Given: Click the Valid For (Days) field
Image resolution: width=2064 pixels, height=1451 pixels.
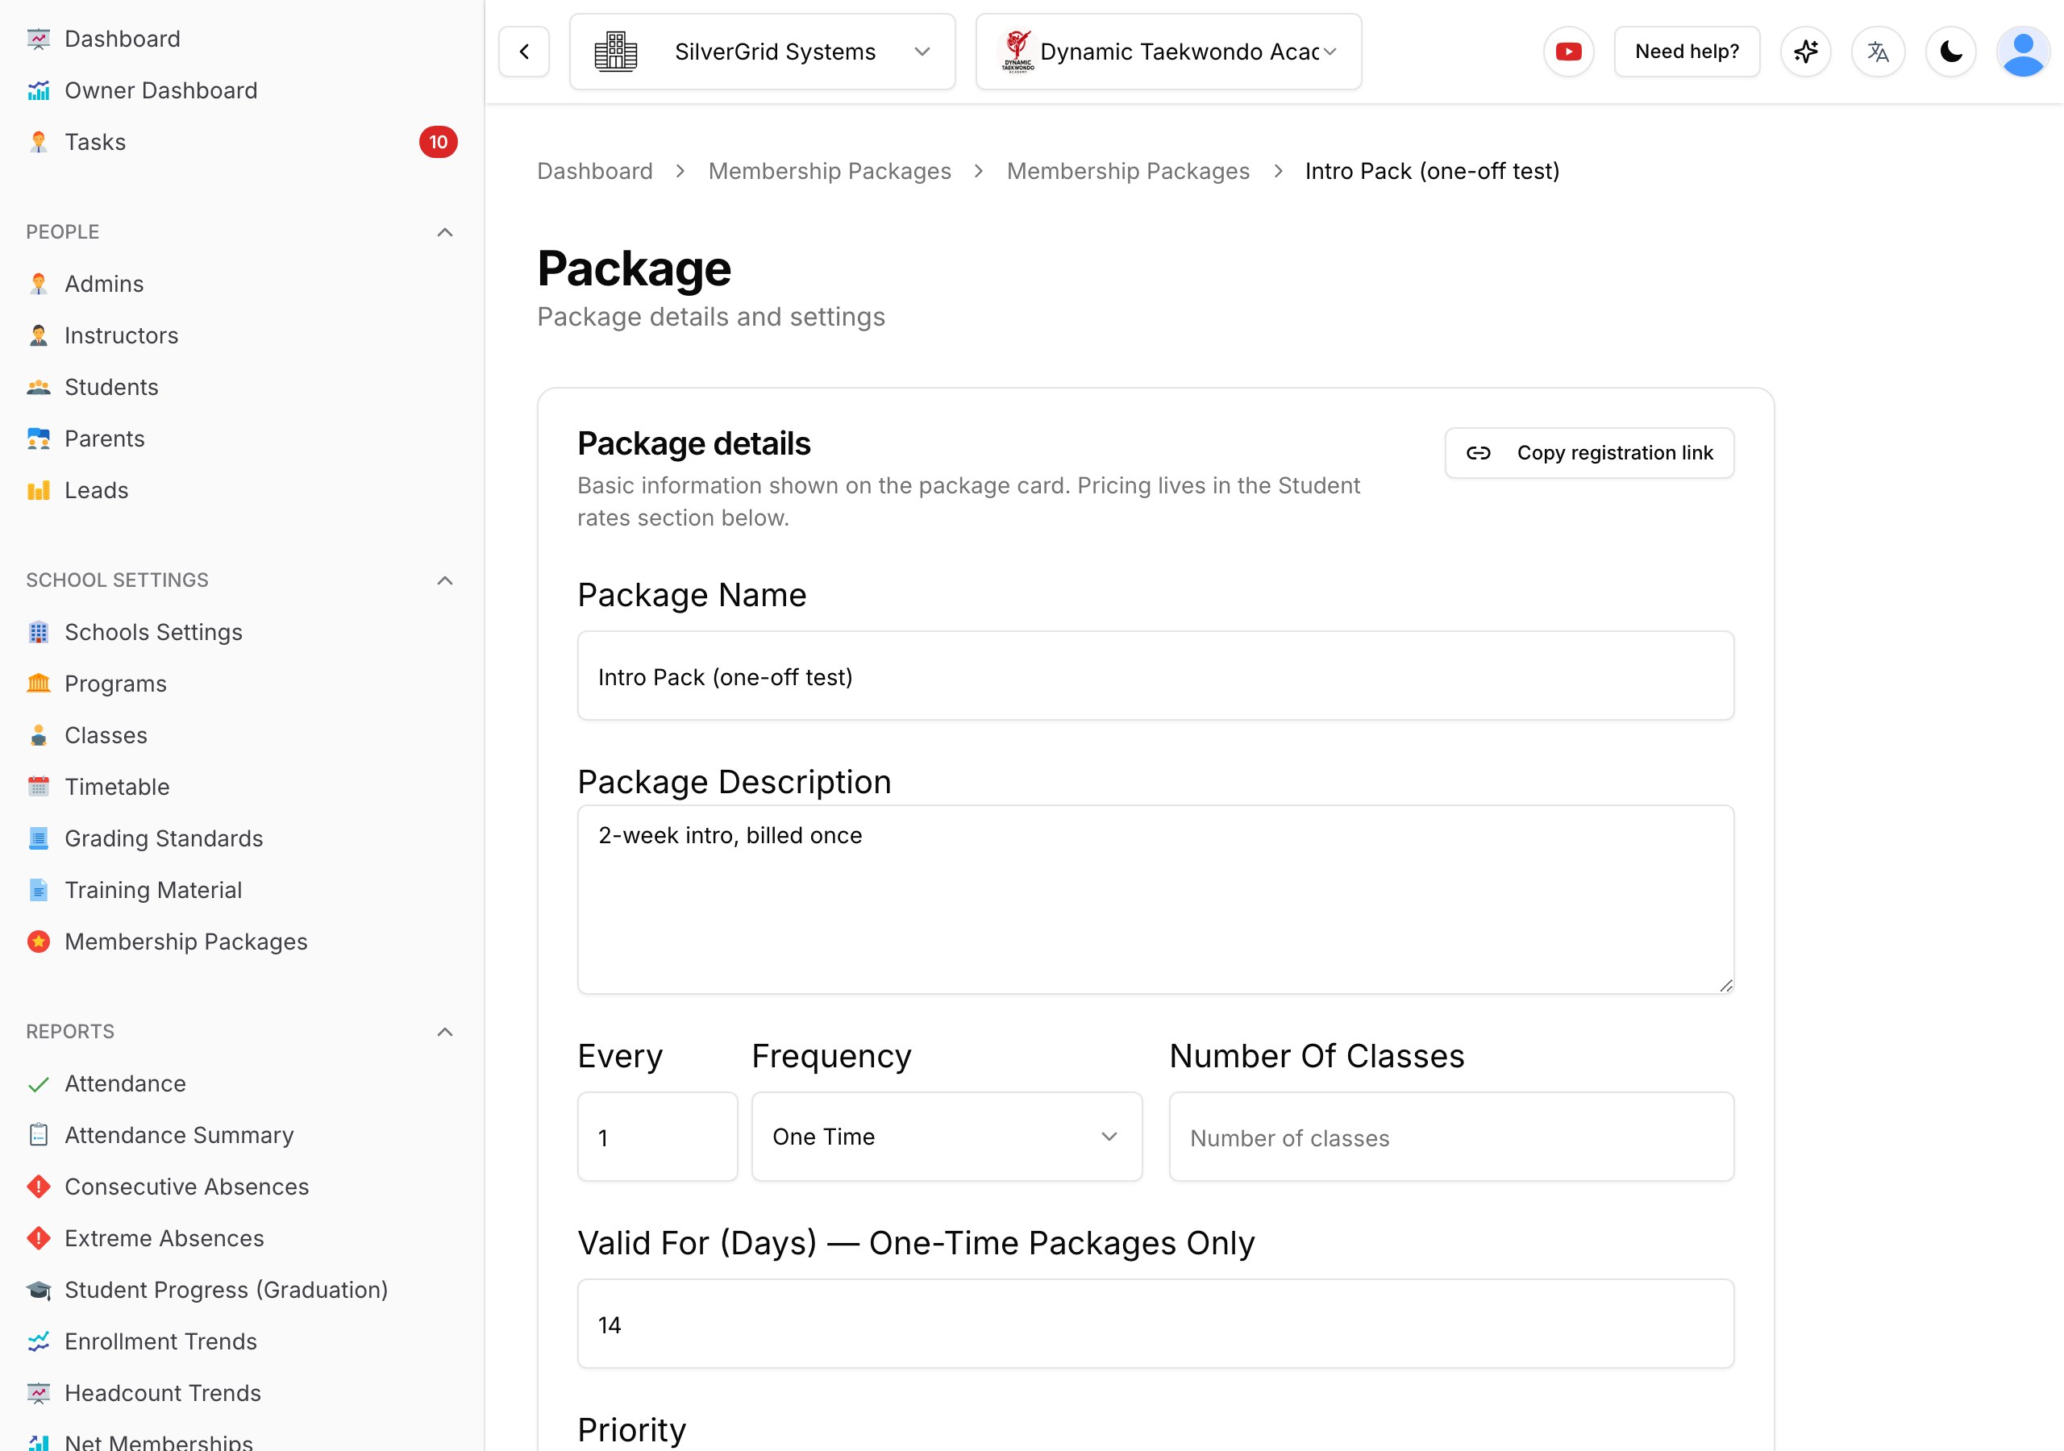Looking at the screenshot, I should pos(1155,1324).
